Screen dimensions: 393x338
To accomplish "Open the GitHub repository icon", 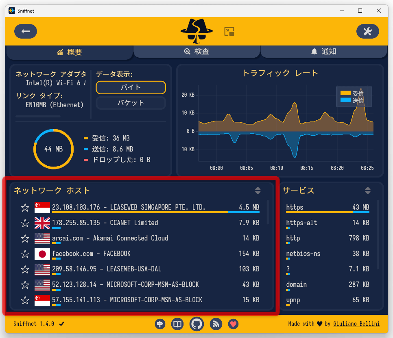I will 197,324.
